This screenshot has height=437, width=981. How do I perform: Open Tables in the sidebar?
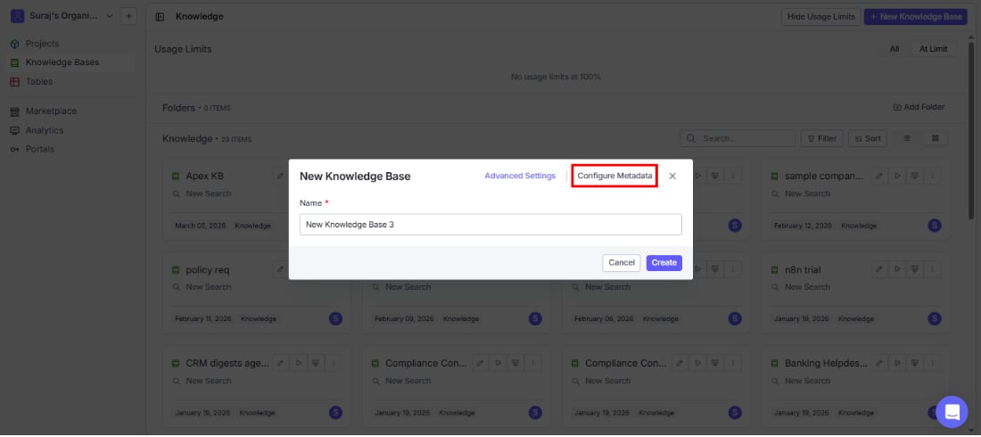(x=38, y=81)
